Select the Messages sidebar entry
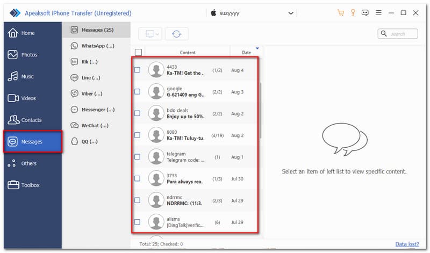Viewport: 430px width, 253px height. (33, 141)
